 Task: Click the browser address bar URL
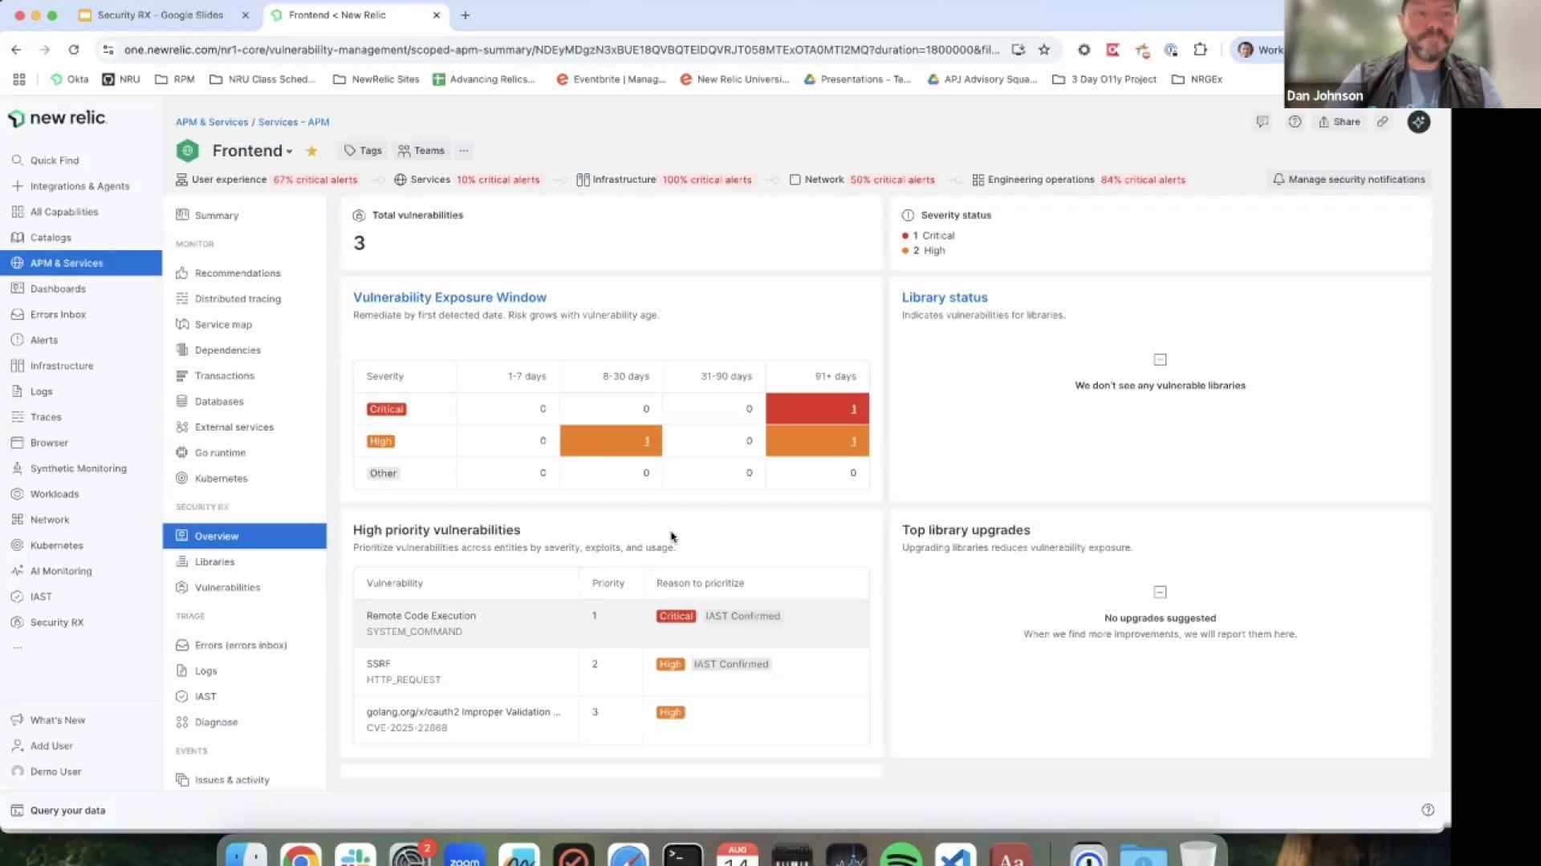point(562,50)
